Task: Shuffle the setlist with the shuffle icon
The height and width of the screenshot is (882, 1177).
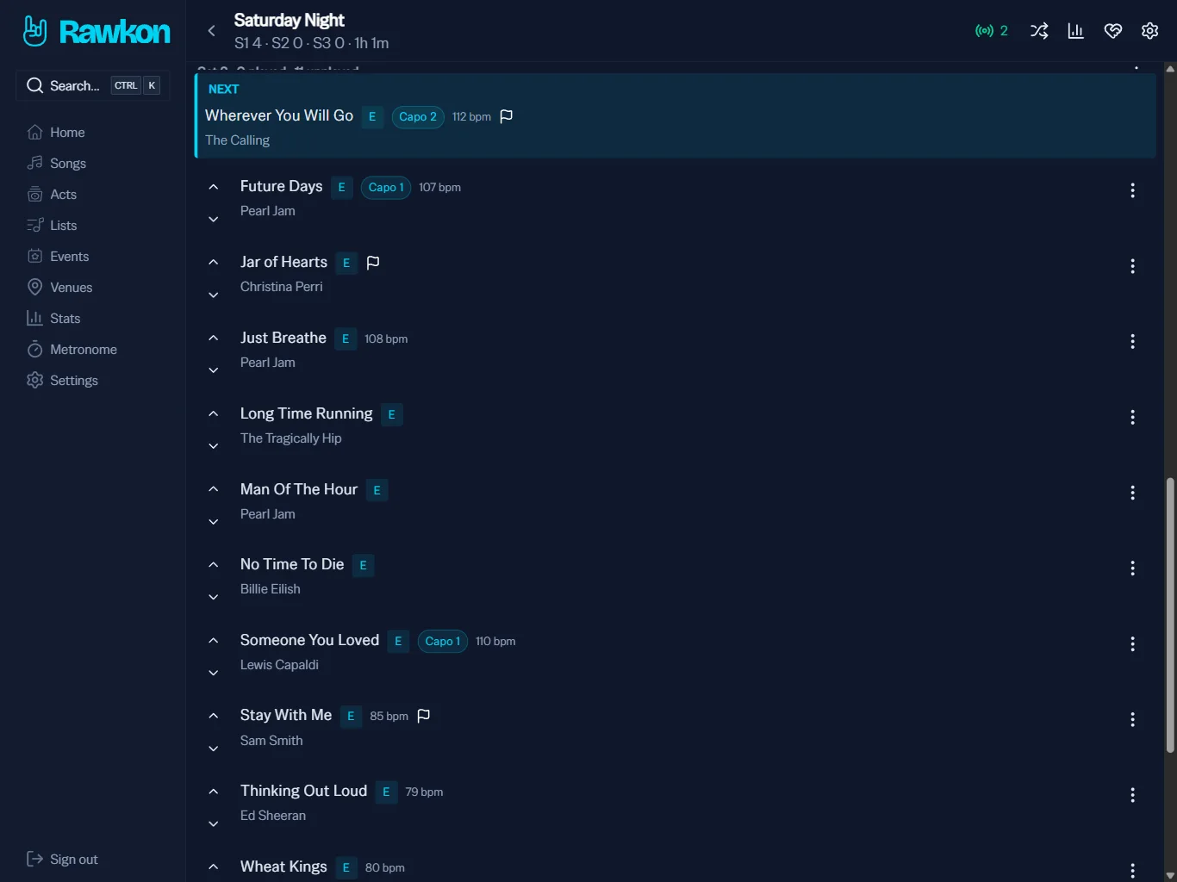Action: tap(1039, 31)
